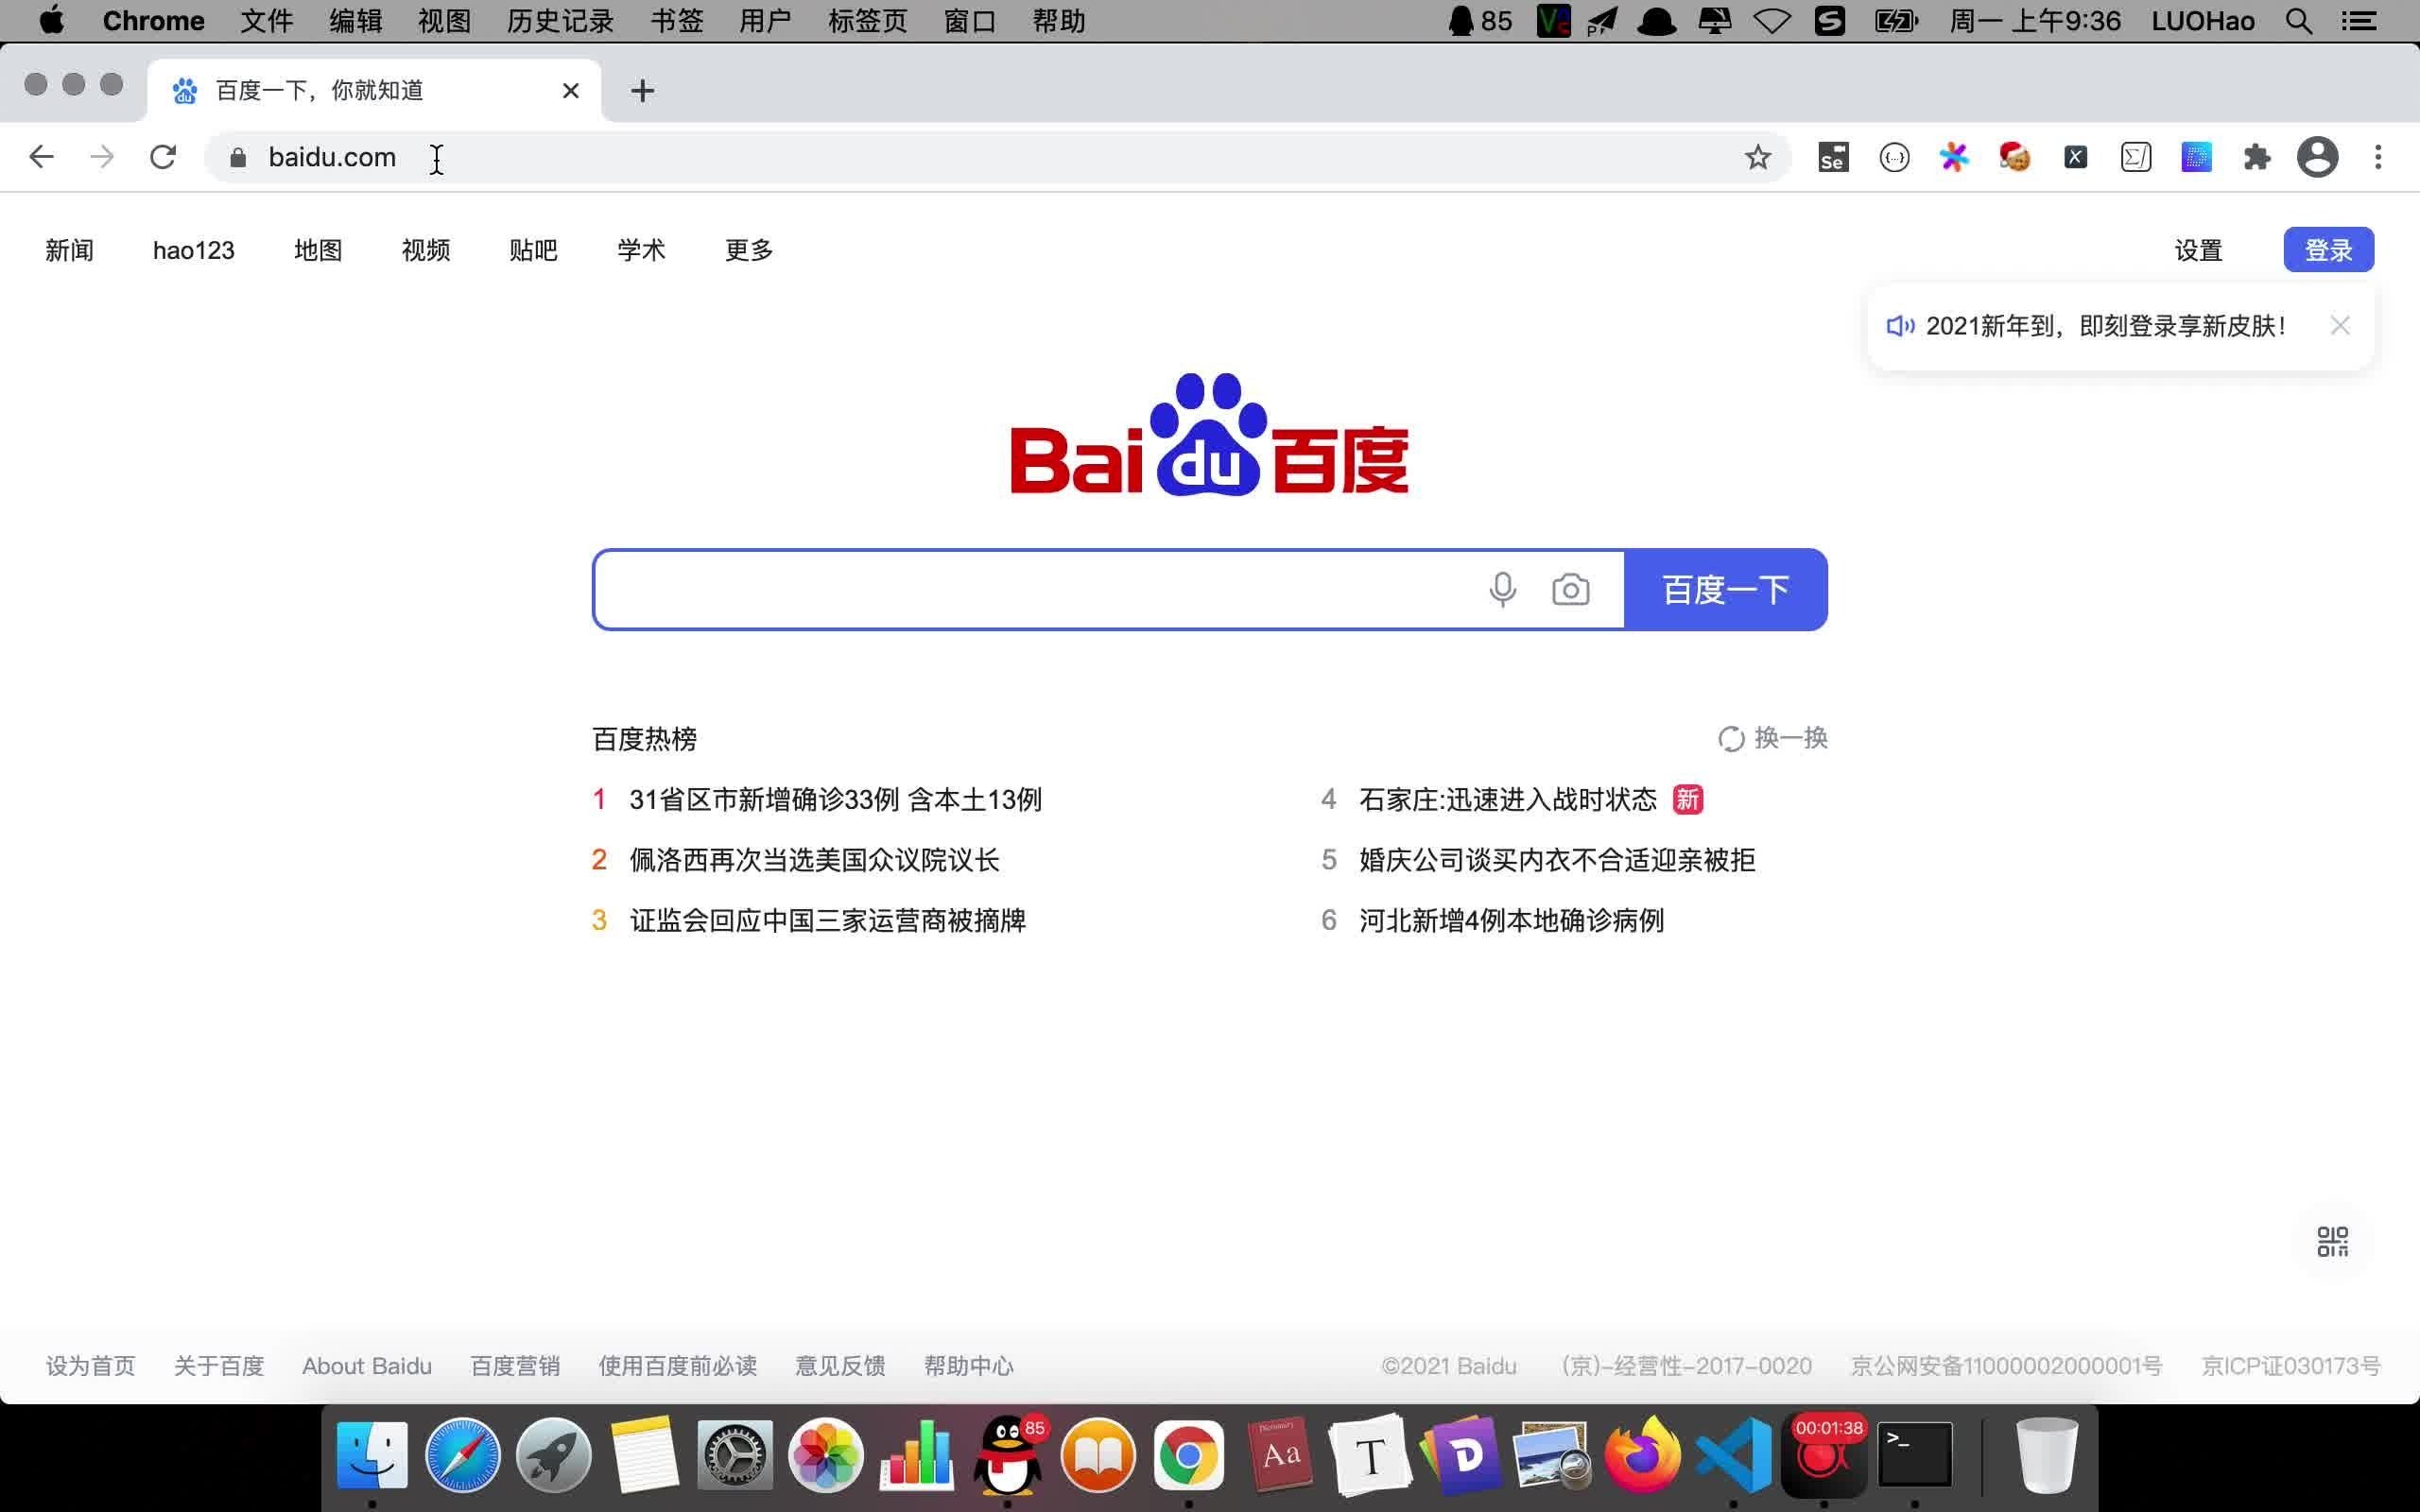Image resolution: width=2420 pixels, height=1512 pixels.
Task: Open the 书签 menu in menu bar
Action: pos(677,21)
